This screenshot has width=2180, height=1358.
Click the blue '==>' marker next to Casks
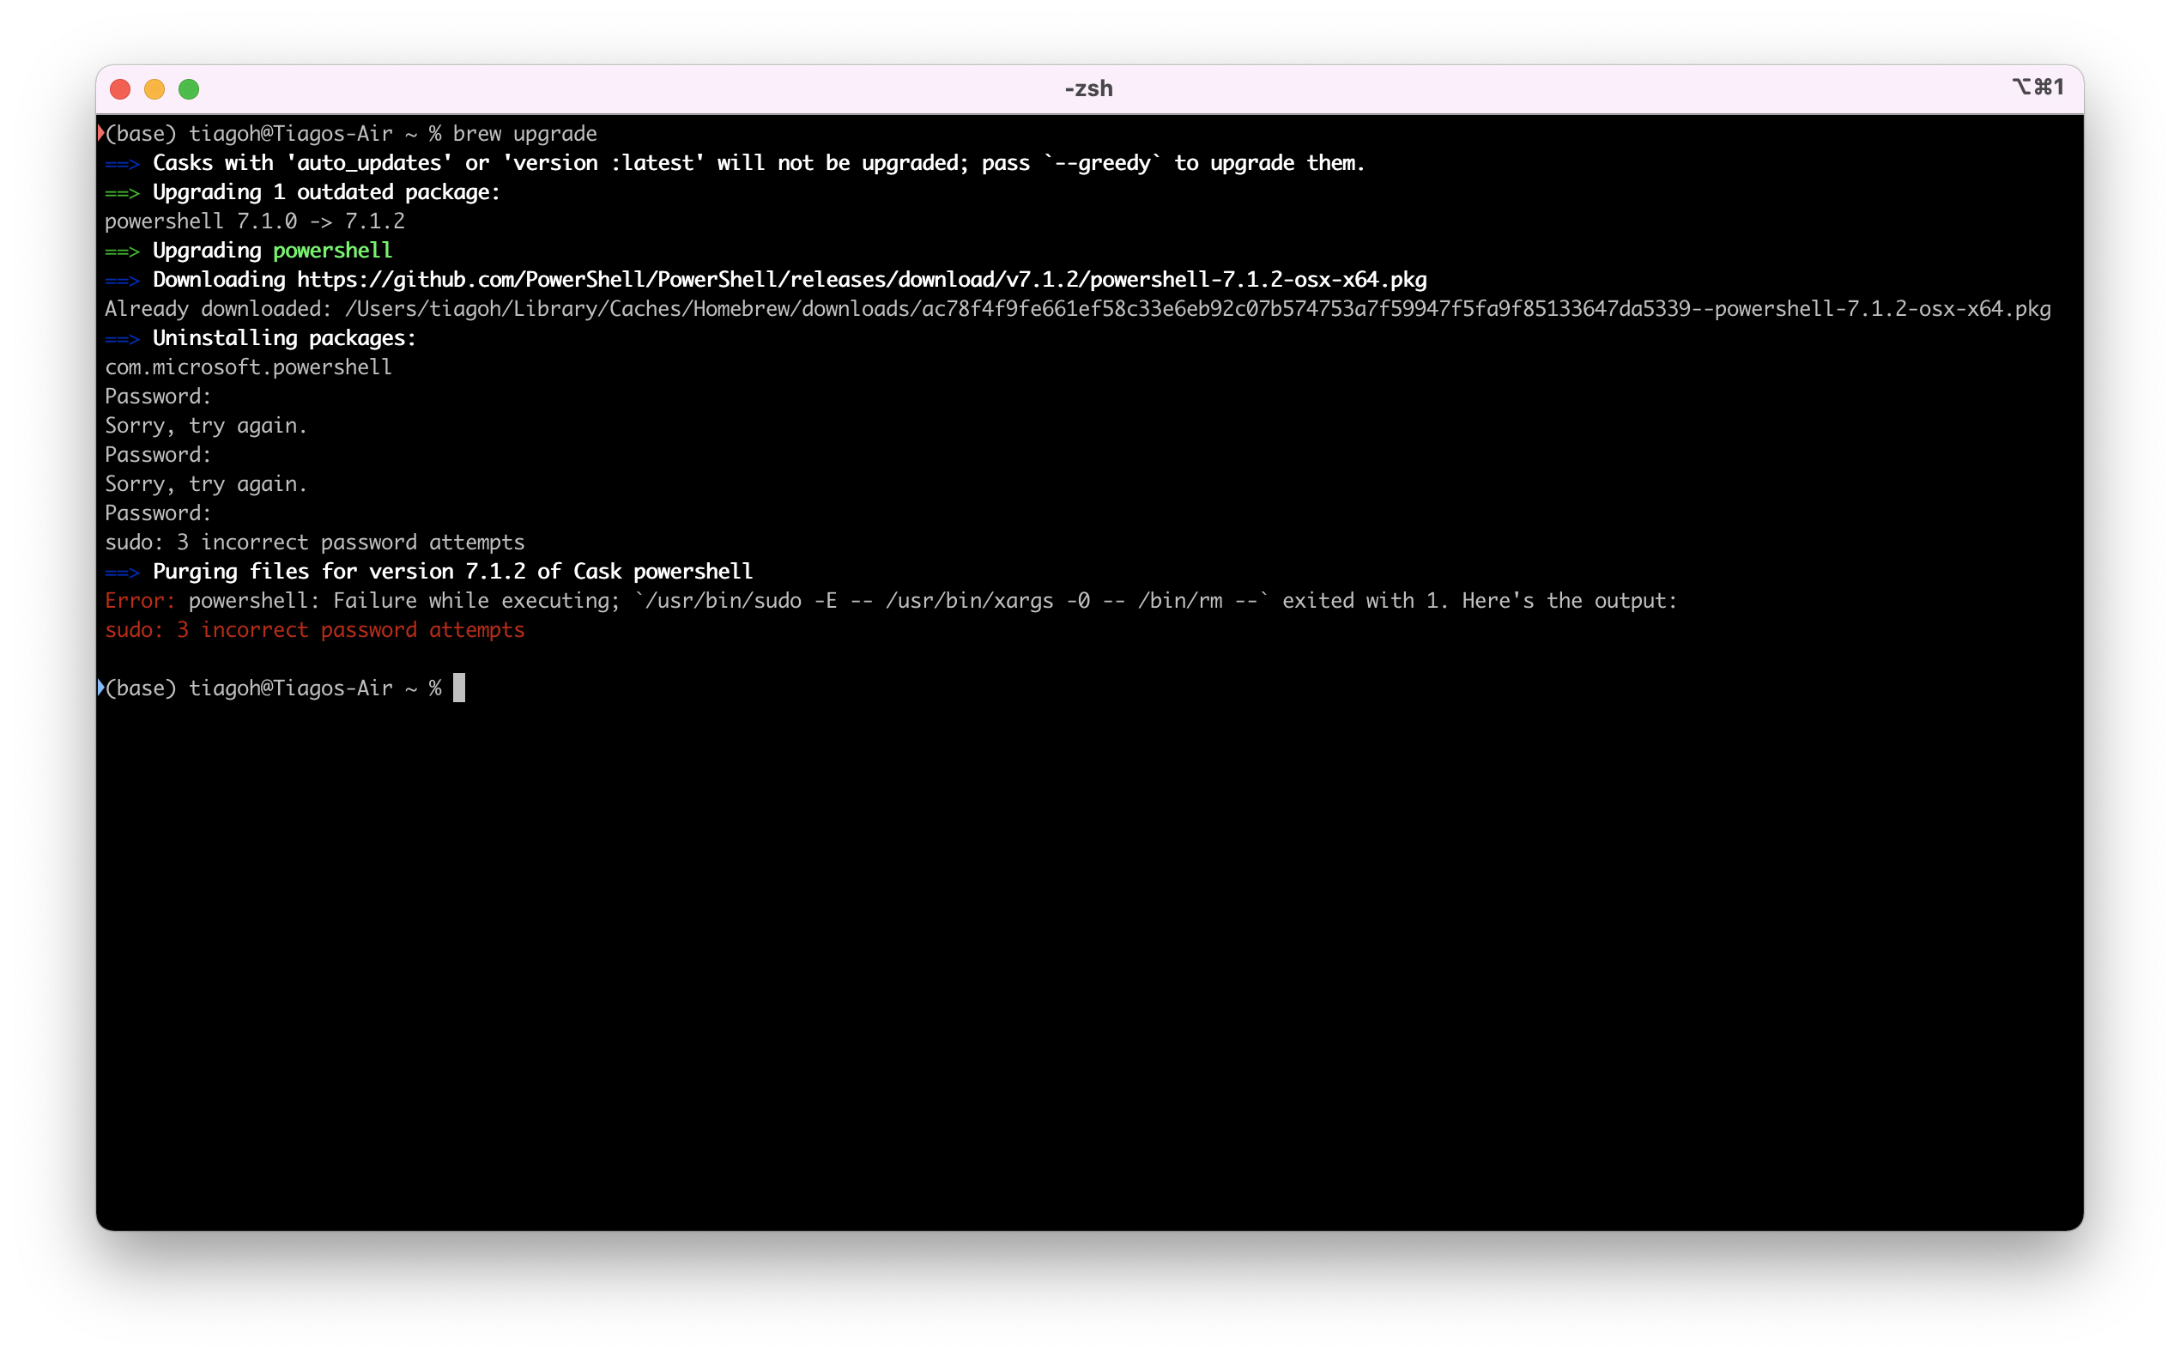(x=122, y=163)
